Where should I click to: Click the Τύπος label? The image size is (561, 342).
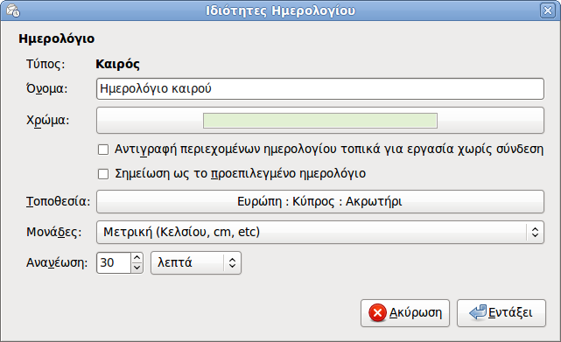[x=46, y=64]
